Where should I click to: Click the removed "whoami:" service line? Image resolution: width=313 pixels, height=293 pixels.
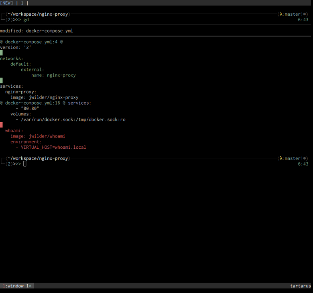click(x=14, y=131)
